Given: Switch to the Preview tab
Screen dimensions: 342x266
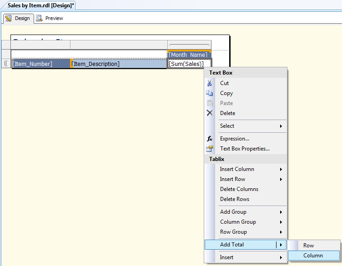Looking at the screenshot, I should [x=54, y=18].
